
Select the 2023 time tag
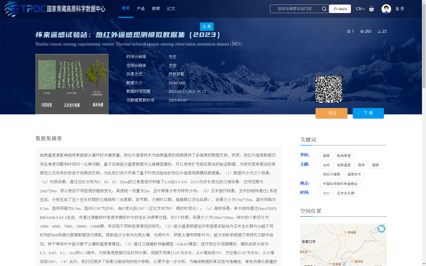[326, 193]
